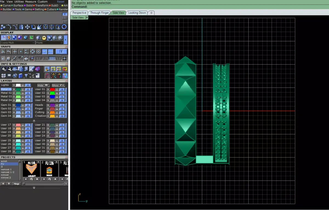Click the explode burst icon
Viewport: 329px width, 210px height.
coord(39,27)
